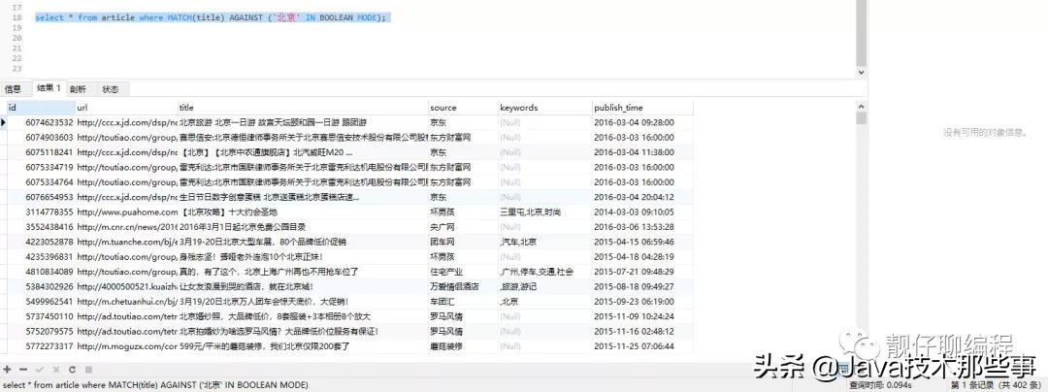Switch to the 信息 tab
The height and width of the screenshot is (392, 1048).
[14, 89]
